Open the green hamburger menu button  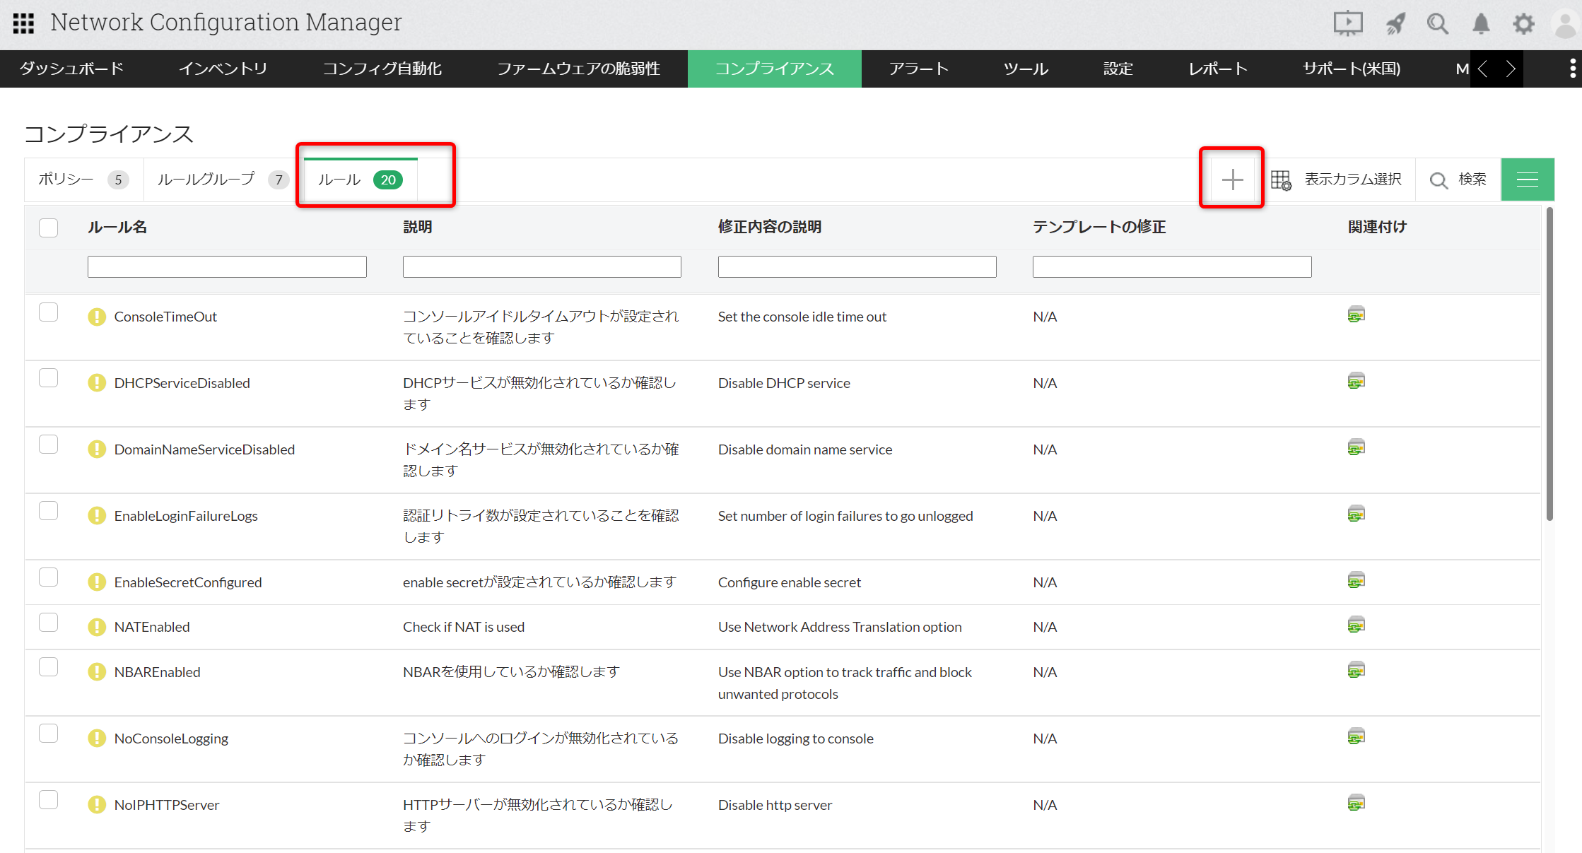(1527, 180)
